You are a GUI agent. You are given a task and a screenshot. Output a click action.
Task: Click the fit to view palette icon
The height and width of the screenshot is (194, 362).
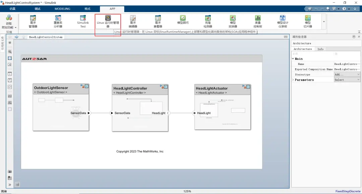pyautogui.click(x=10, y=58)
